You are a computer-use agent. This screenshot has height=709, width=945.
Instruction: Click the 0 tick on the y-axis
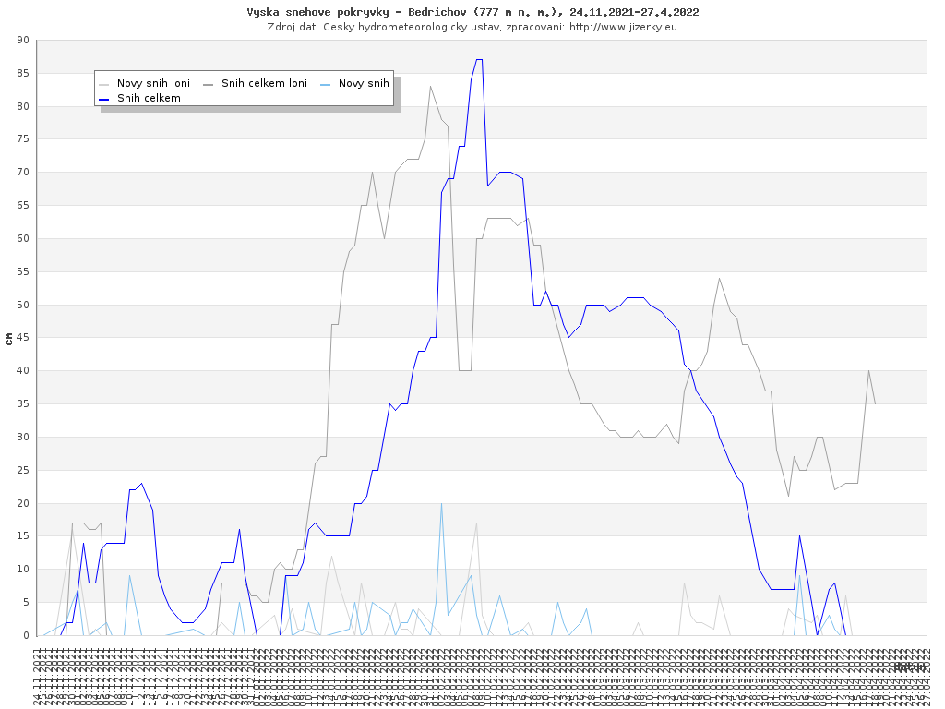(x=27, y=635)
